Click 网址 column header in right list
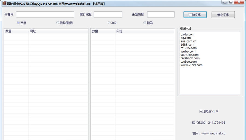 click(x=145, y=31)
